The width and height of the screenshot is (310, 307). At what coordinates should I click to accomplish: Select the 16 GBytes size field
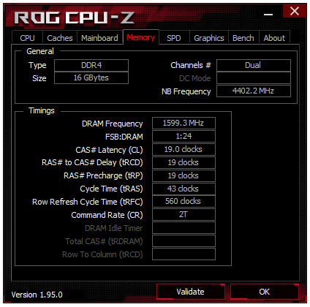[x=91, y=78]
